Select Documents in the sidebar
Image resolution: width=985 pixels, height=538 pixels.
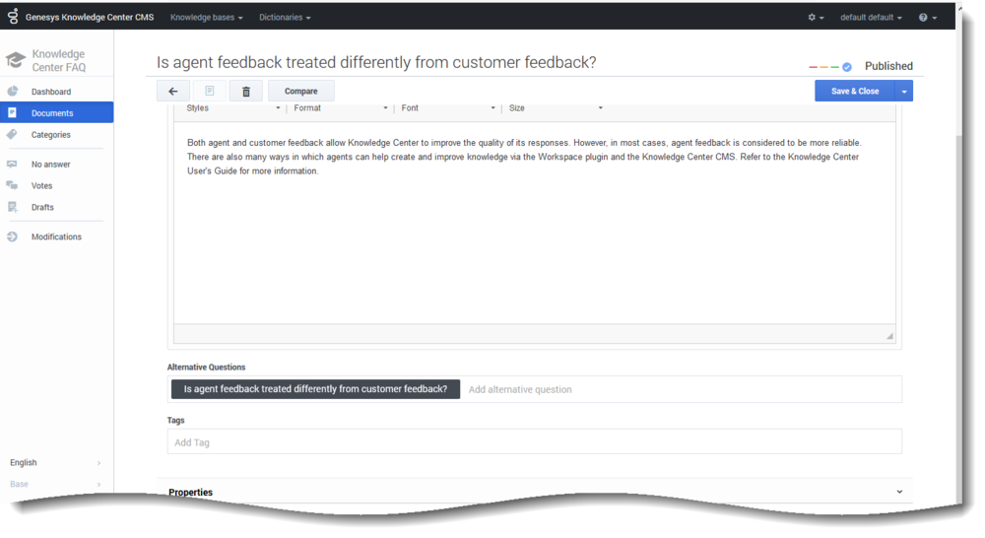[56, 112]
